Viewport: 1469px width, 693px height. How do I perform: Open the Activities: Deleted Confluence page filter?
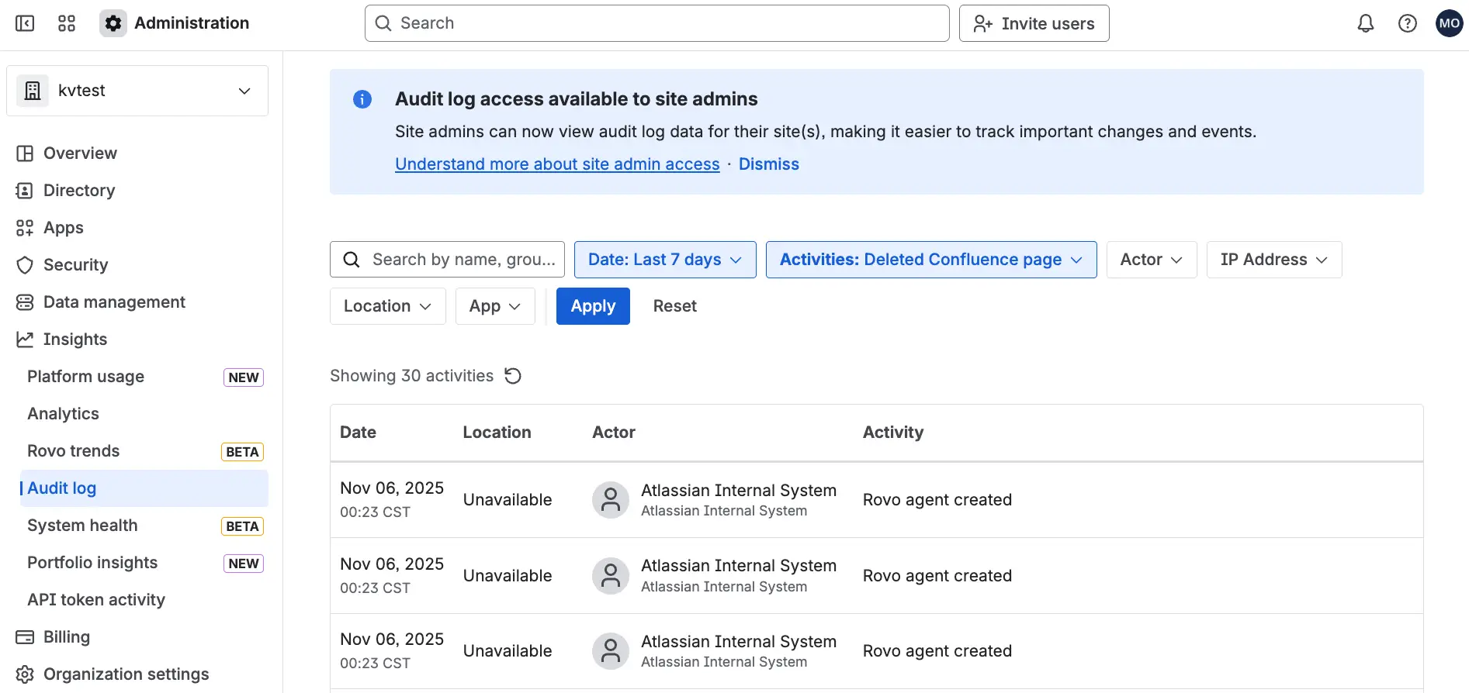click(931, 260)
